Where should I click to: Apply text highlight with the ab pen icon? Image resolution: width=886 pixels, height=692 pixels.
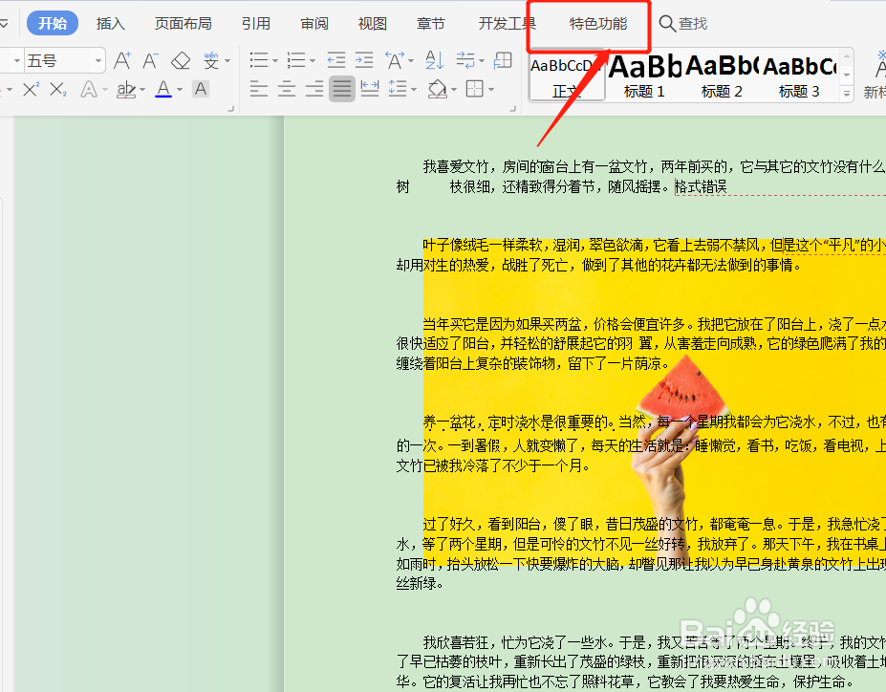tap(126, 89)
